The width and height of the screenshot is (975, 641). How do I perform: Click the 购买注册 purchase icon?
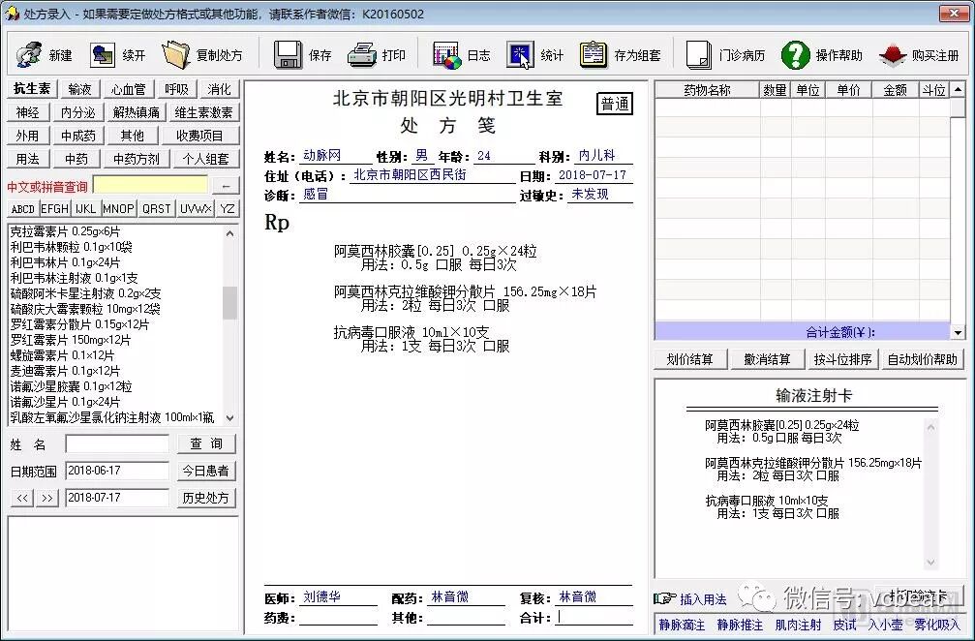[x=893, y=55]
